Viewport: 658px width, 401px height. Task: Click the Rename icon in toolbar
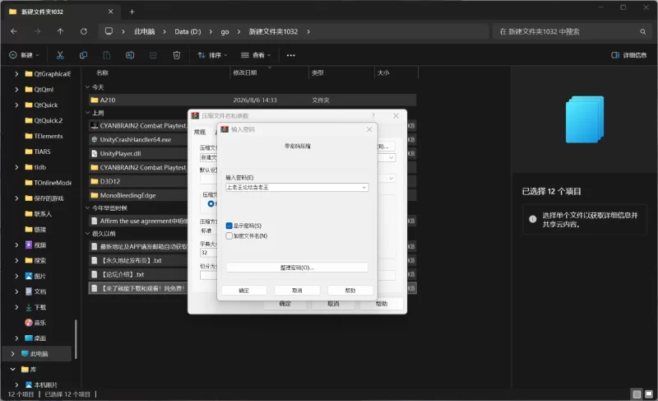130,55
